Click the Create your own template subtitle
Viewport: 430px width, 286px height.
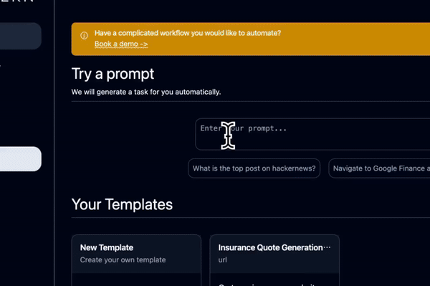[x=123, y=260]
